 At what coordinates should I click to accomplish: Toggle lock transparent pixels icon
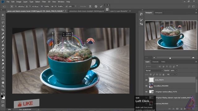(151, 75)
